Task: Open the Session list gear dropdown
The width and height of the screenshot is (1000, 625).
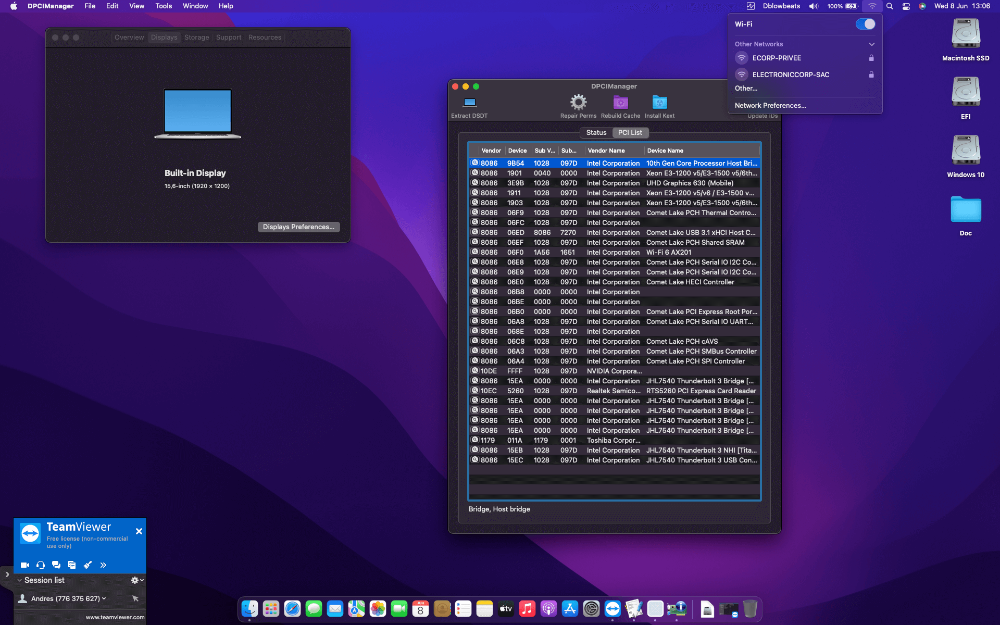Action: (134, 580)
